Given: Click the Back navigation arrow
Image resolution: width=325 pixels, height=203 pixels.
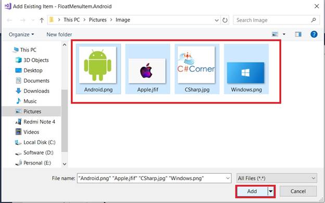Looking at the screenshot, I should tap(9, 20).
